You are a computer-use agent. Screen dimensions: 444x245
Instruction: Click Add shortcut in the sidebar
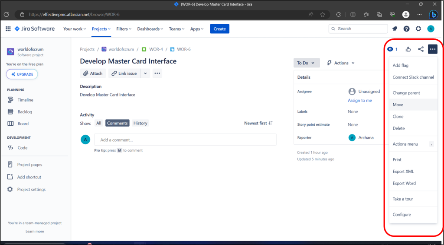[29, 177]
